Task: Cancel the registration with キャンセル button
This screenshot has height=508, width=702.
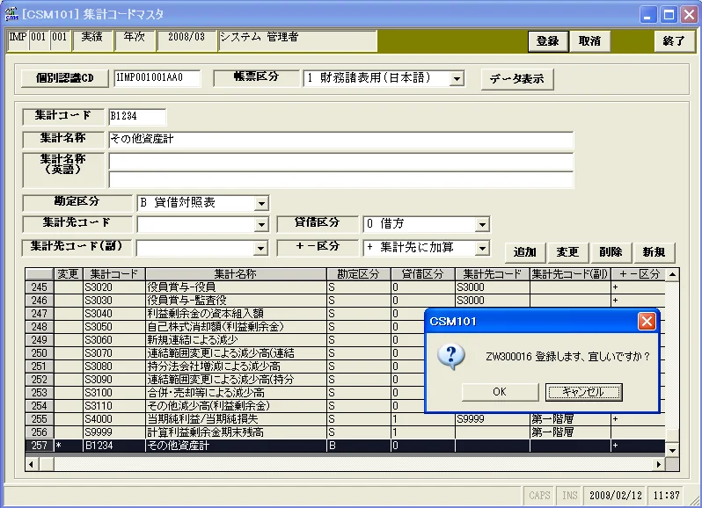Action: [584, 392]
